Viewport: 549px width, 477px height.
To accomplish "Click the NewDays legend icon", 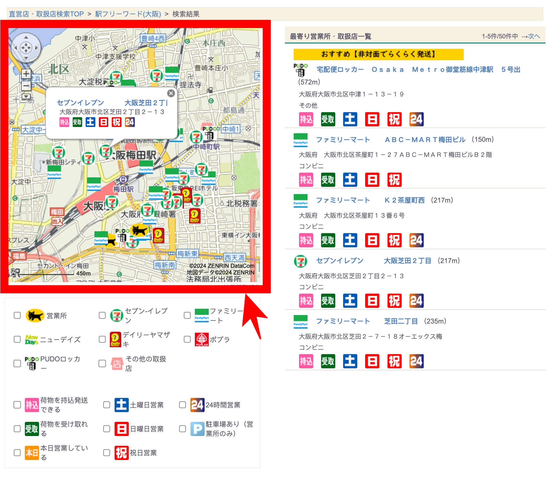I will 31,339.
